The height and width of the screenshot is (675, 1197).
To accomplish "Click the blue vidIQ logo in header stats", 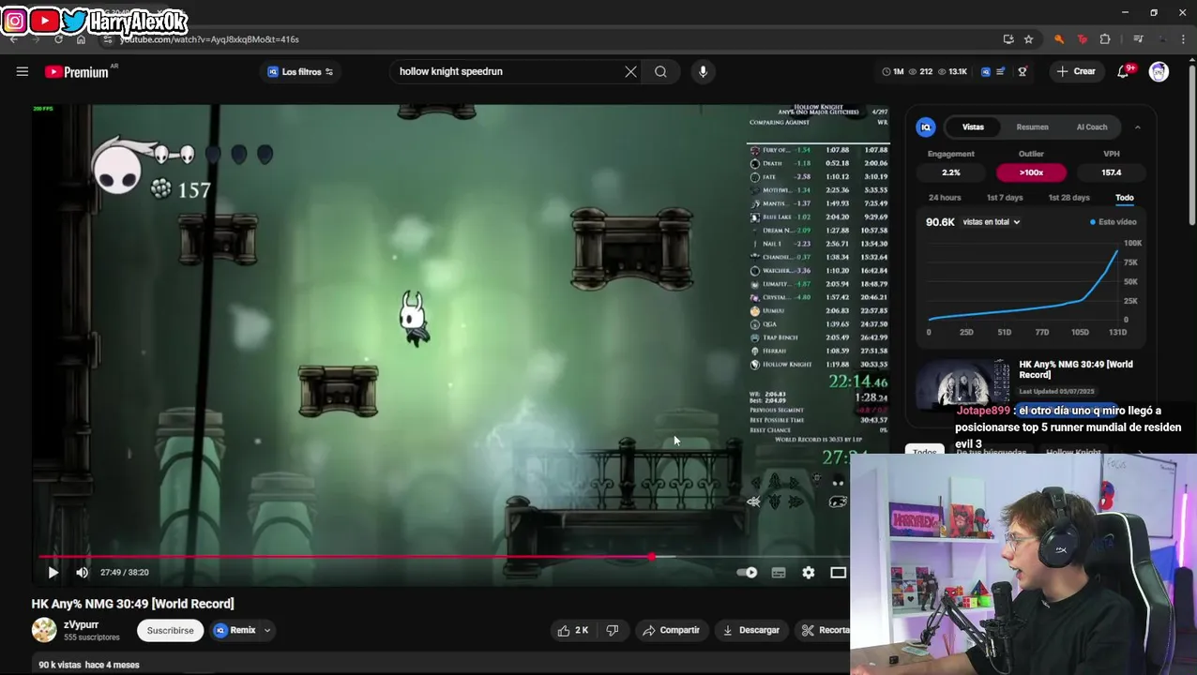I will pyautogui.click(x=986, y=71).
